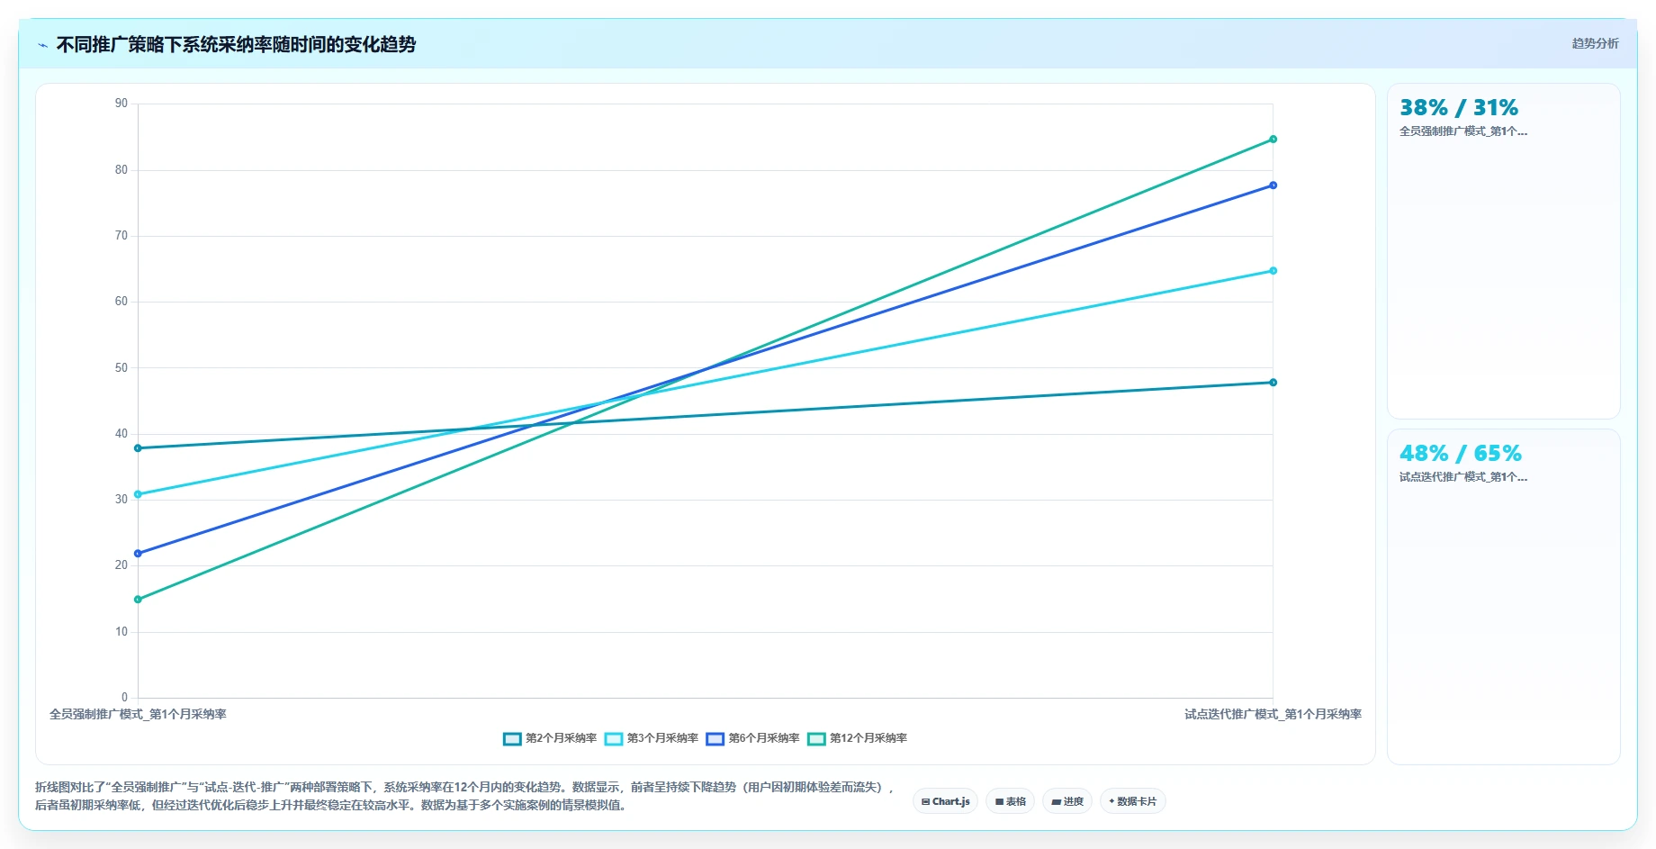This screenshot has width=1656, height=849.
Task: Click the 数据卡片 tag
Action: tap(1133, 801)
